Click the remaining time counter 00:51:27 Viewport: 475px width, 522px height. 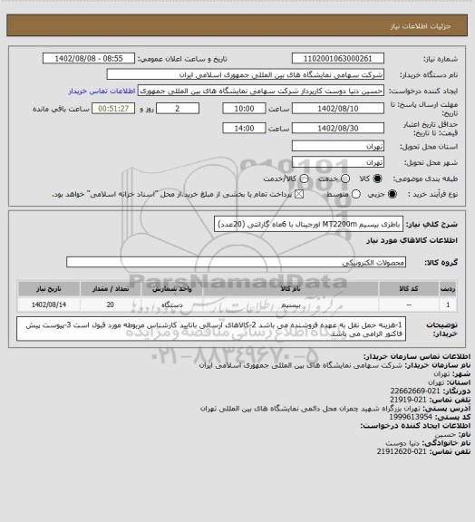click(113, 109)
